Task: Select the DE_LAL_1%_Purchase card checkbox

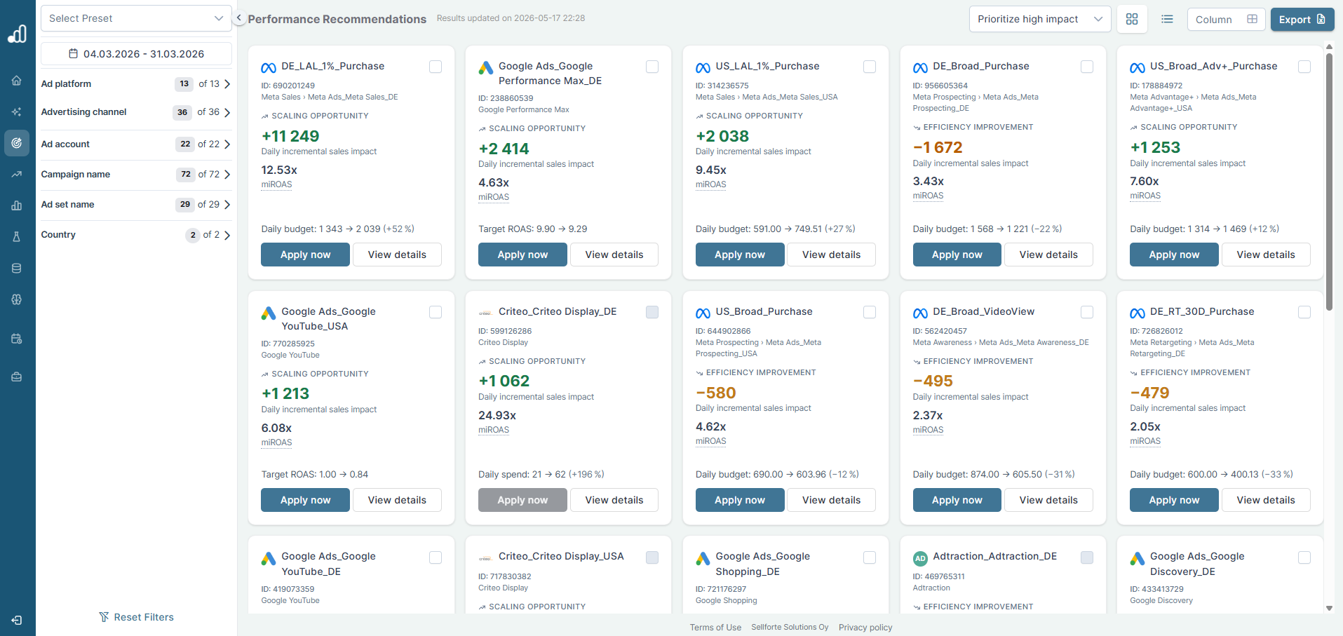Action: [x=436, y=67]
